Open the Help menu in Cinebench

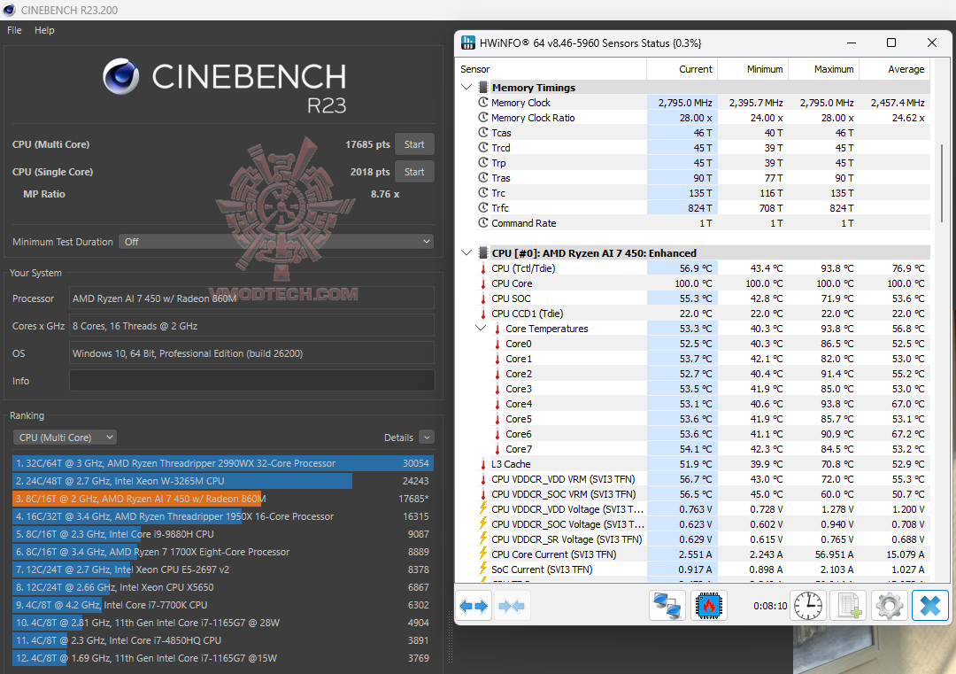[44, 30]
